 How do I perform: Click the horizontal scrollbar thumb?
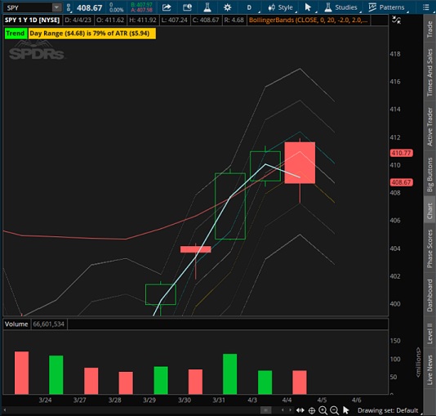point(265,410)
